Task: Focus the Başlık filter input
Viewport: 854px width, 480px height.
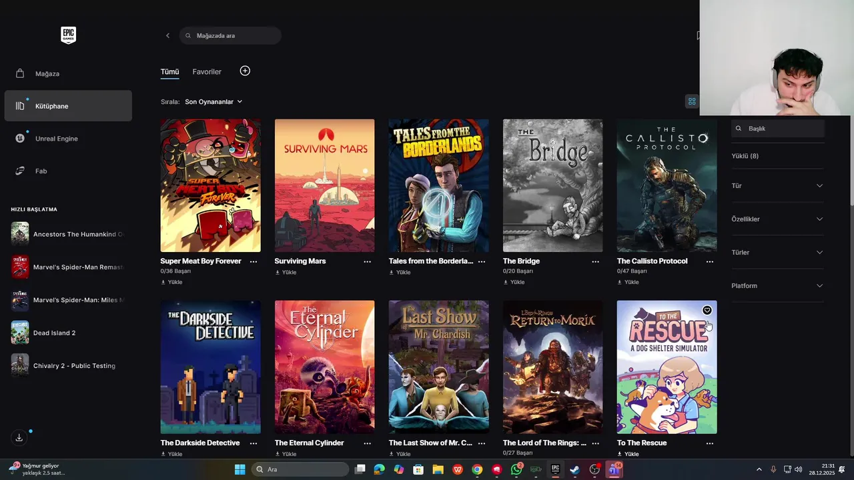Action: (x=778, y=129)
